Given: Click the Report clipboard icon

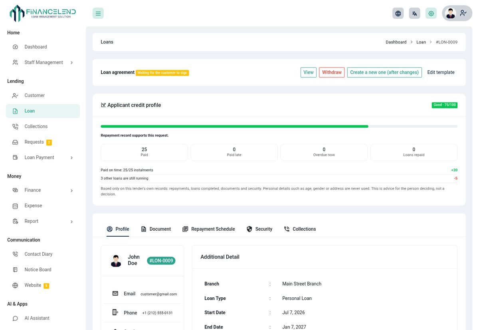Looking at the screenshot, I should (x=15, y=221).
